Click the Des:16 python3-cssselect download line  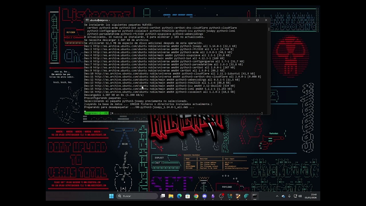[x=160, y=92]
